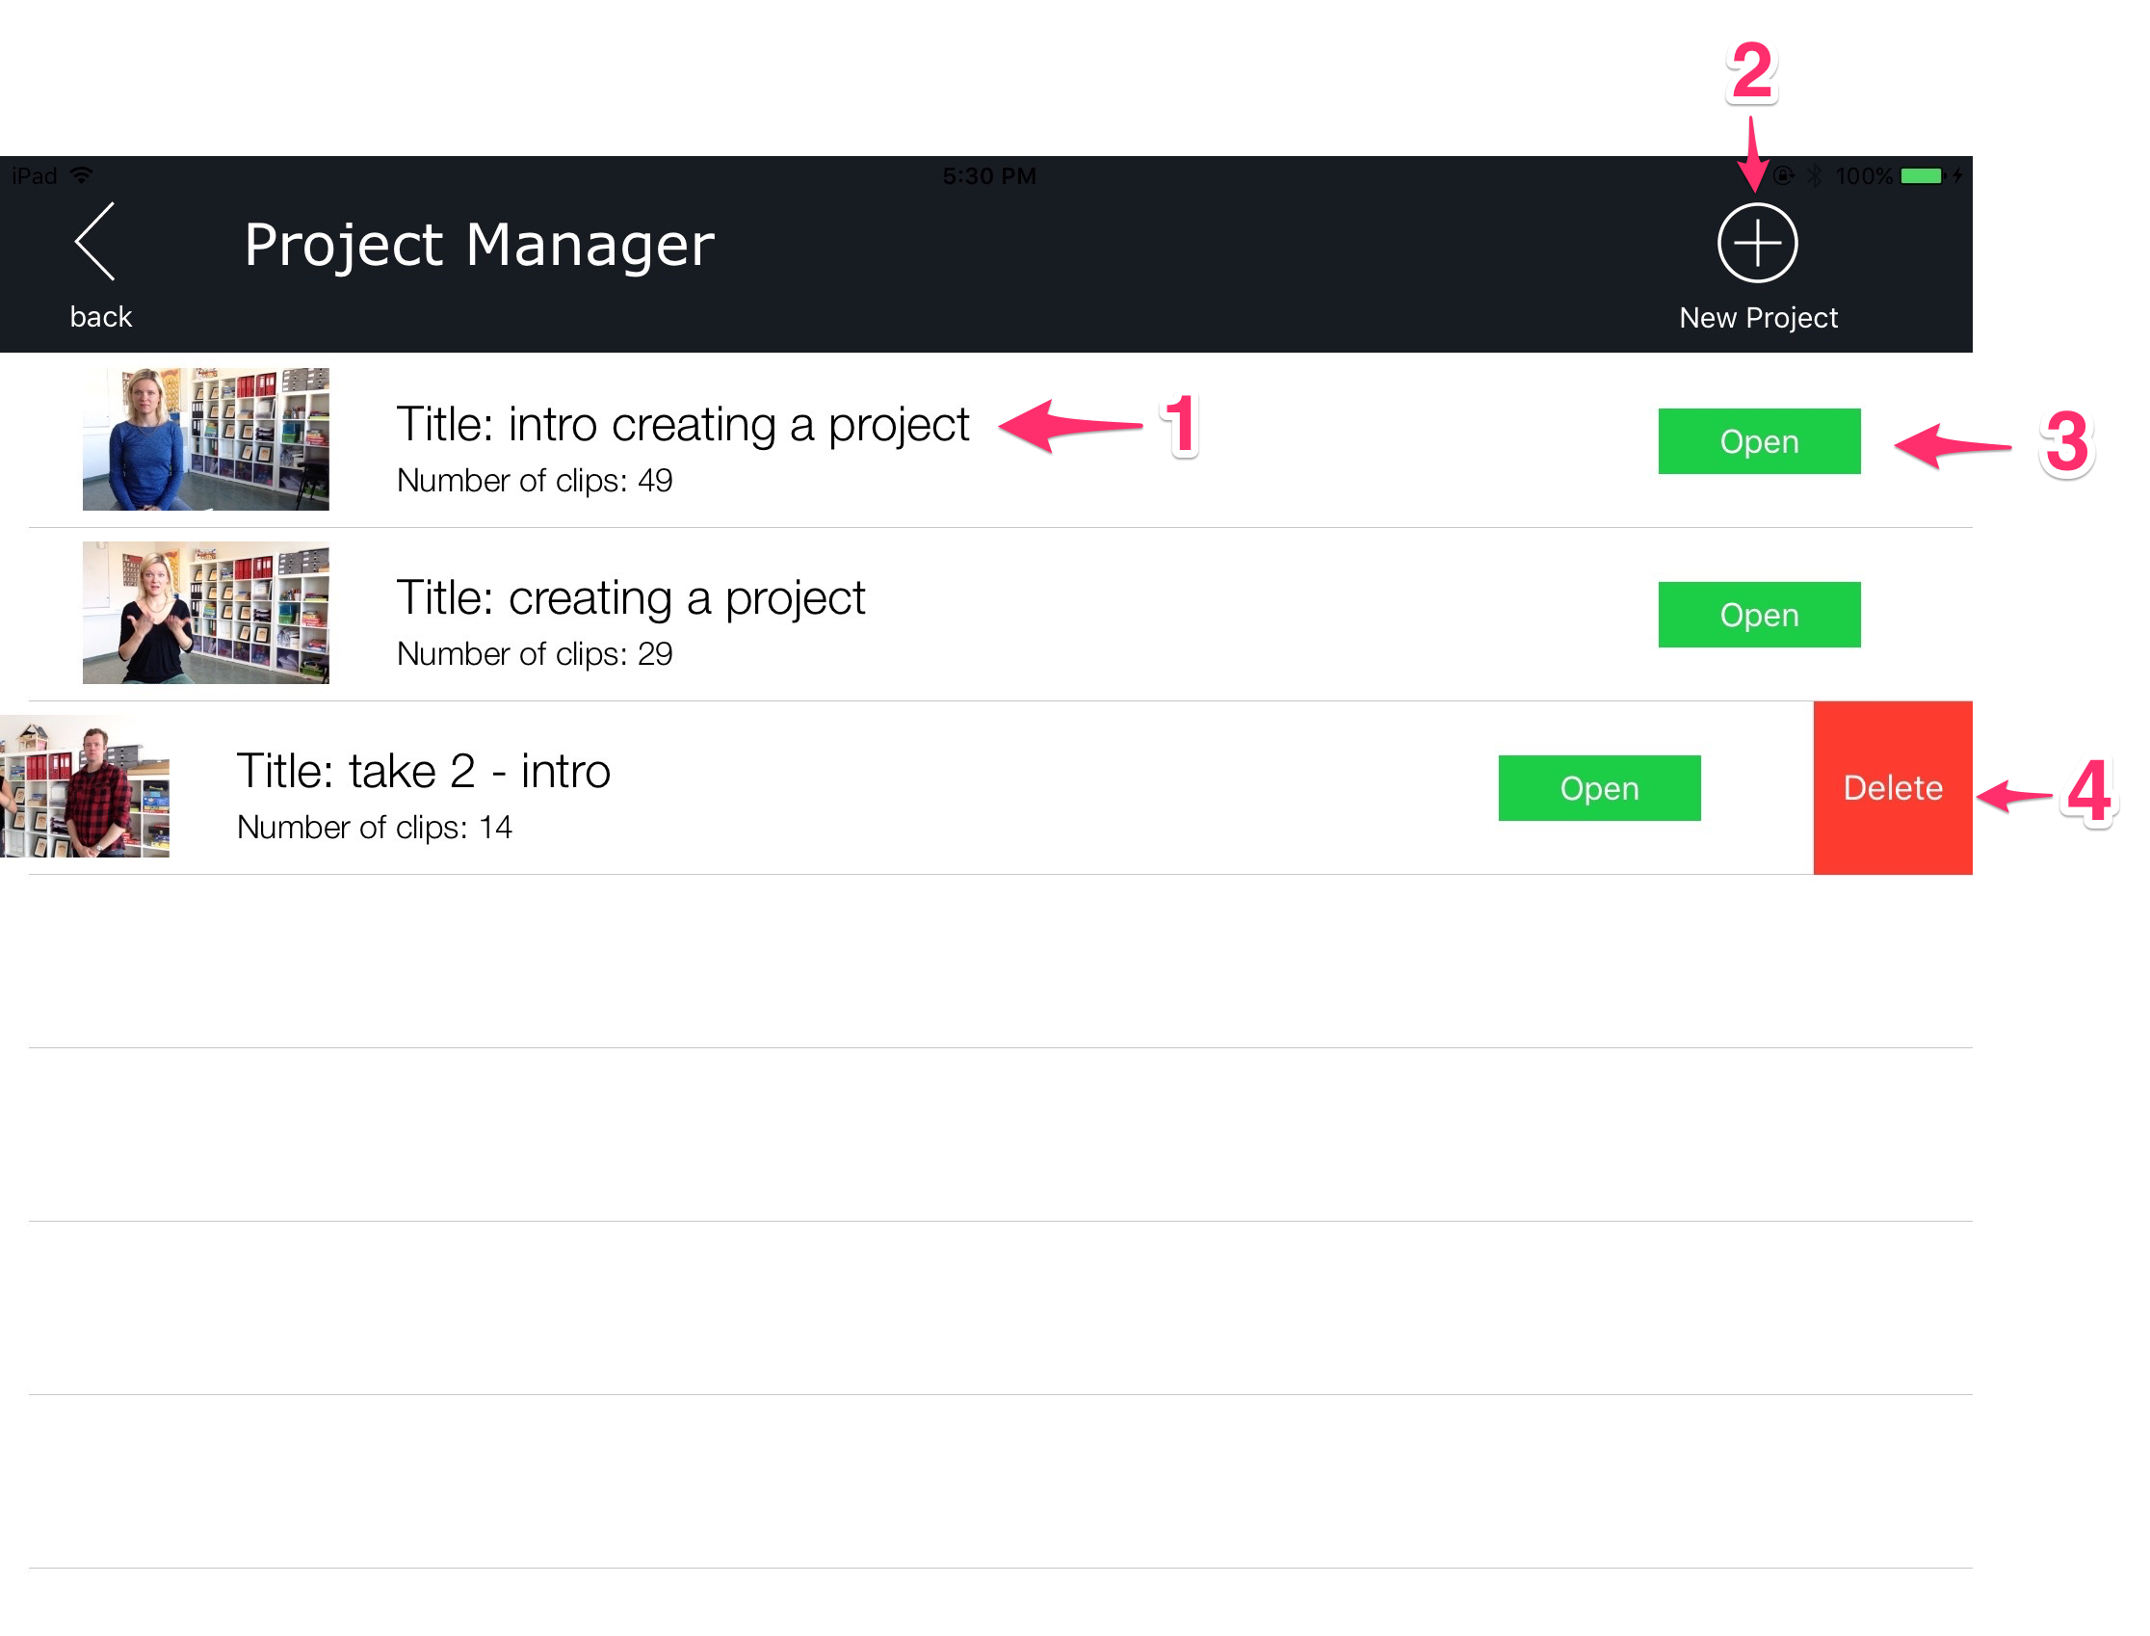Delete the "take 2 - intro" project
2150x1636 pixels.
pos(1891,788)
